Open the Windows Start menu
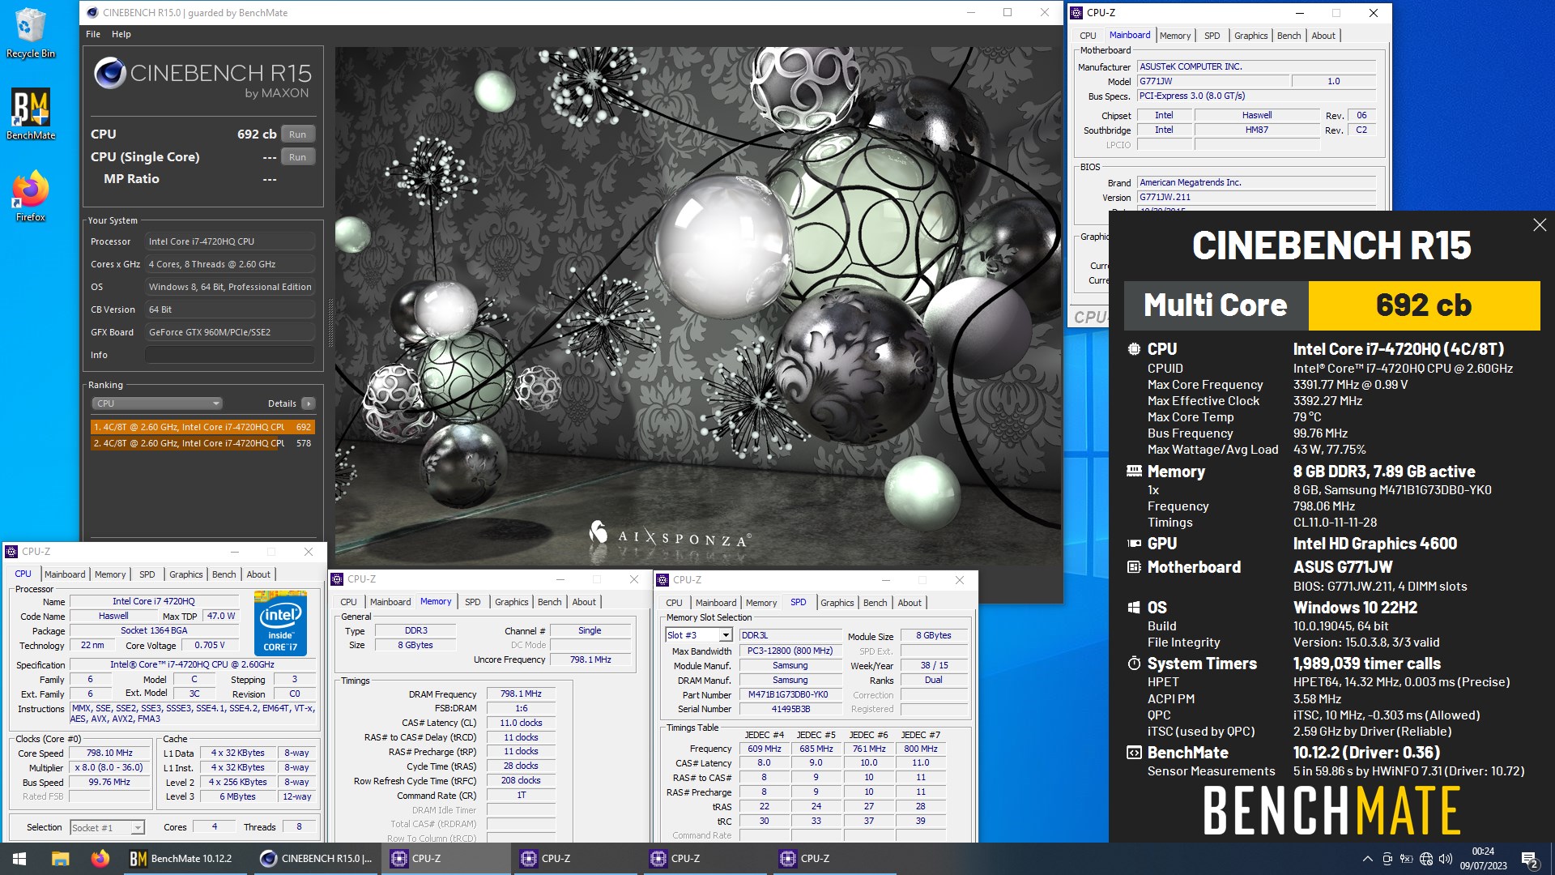1555x875 pixels. [x=19, y=858]
